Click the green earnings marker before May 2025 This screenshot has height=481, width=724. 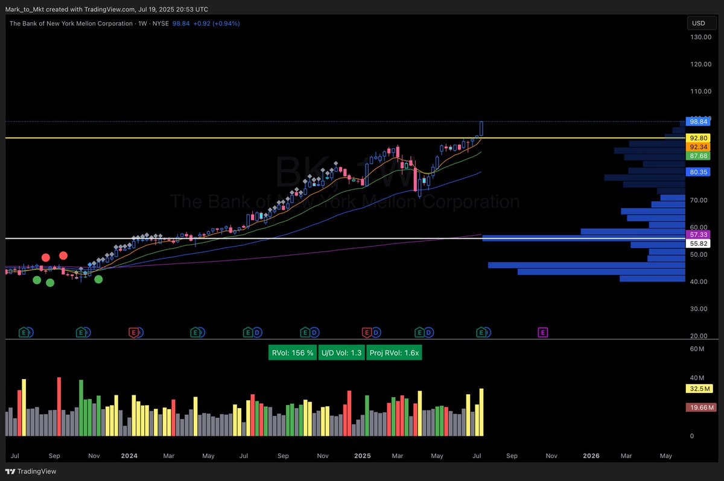419,332
